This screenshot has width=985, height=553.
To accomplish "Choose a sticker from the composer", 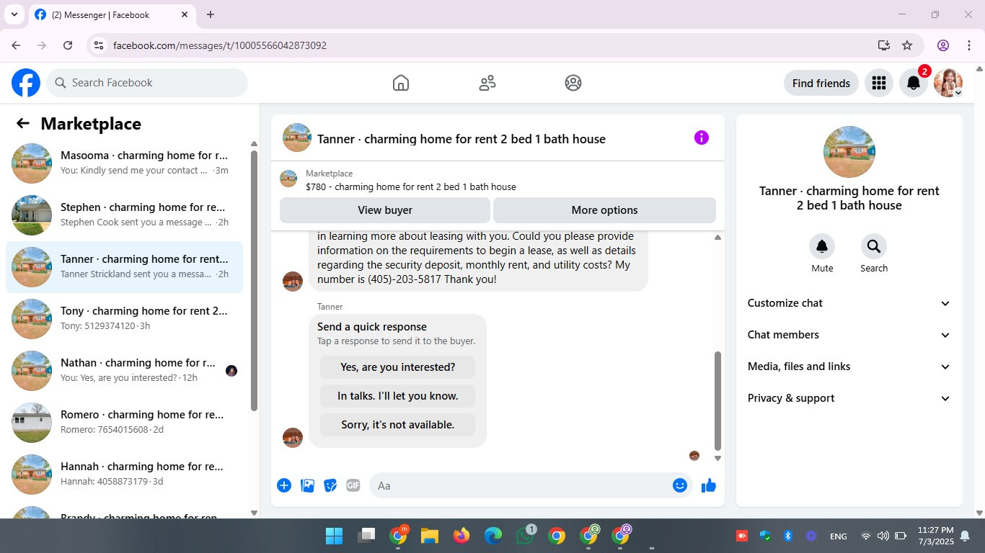I will coord(330,485).
